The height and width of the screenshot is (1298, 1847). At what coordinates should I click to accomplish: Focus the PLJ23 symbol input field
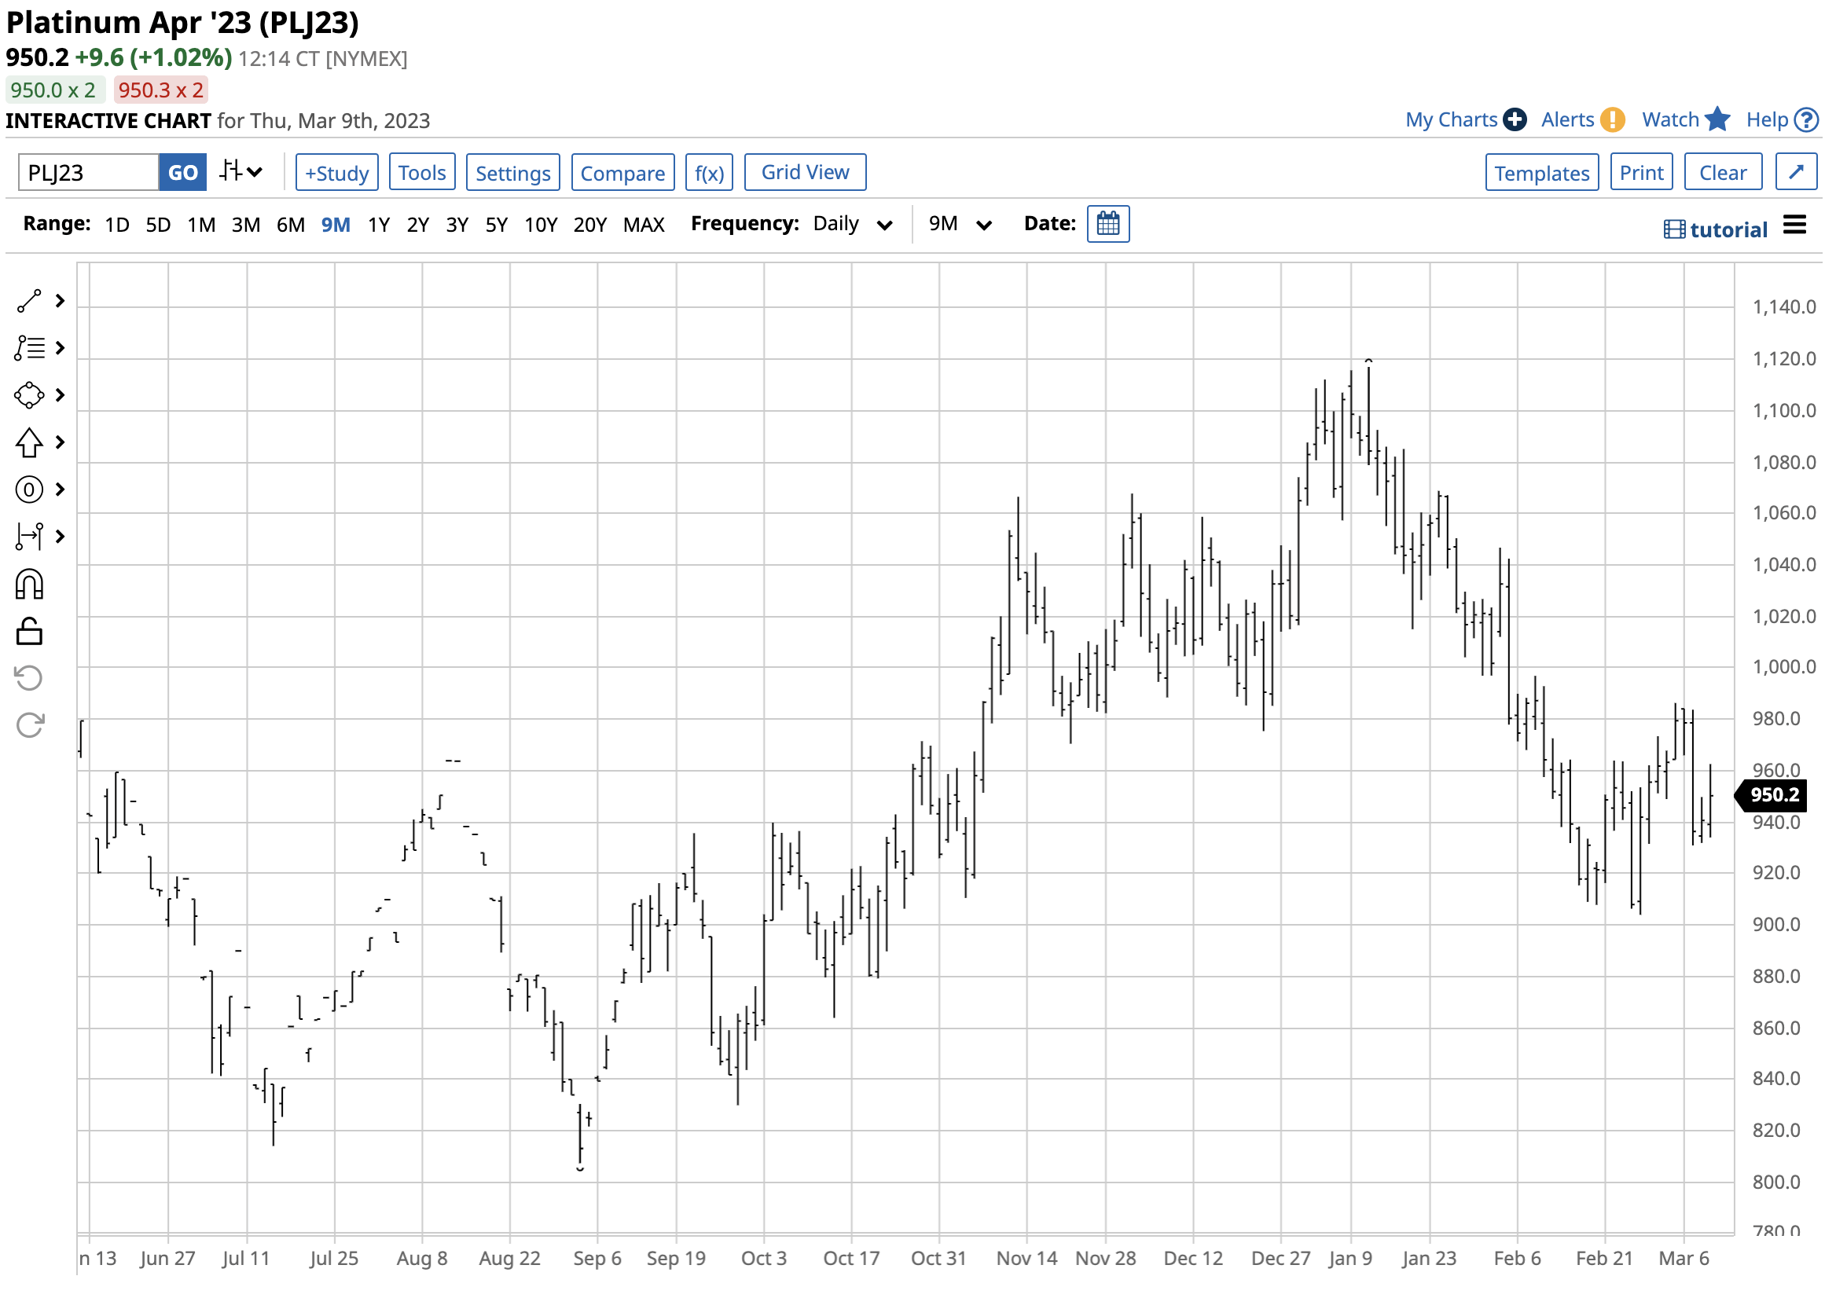89,173
